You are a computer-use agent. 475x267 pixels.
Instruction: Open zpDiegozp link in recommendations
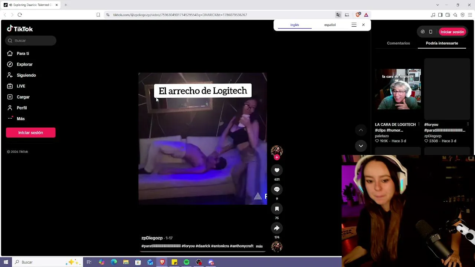pyautogui.click(x=433, y=136)
